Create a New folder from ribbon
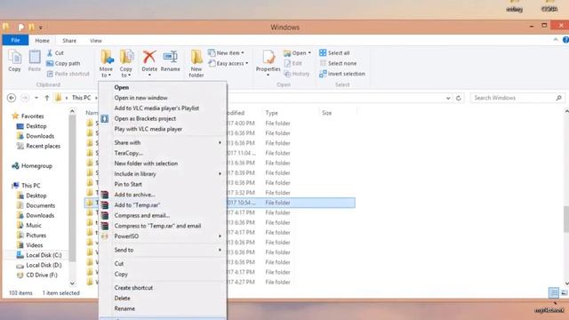The height and width of the screenshot is (320, 569). pos(196,63)
